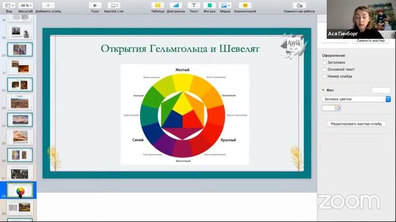Viewport: 396px width, 222px height.
Task: Select slide 19 thumbnail
Action: [x=20, y=31]
